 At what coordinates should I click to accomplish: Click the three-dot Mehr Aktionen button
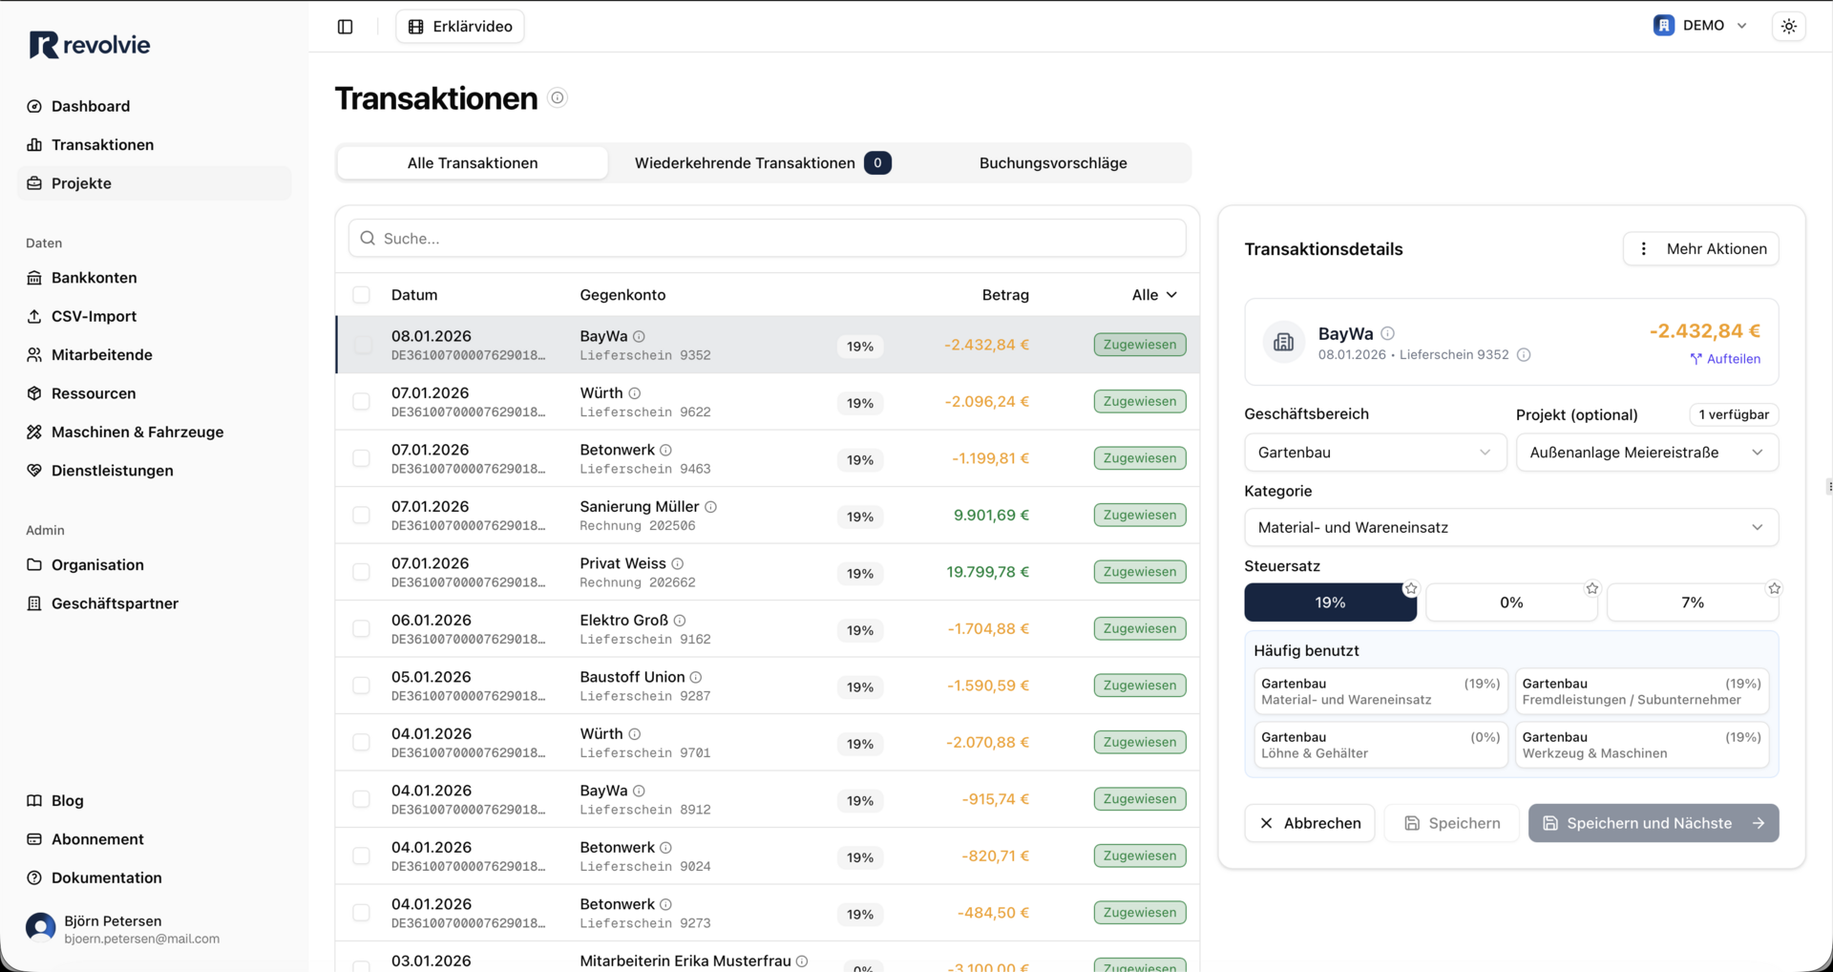pyautogui.click(x=1700, y=249)
